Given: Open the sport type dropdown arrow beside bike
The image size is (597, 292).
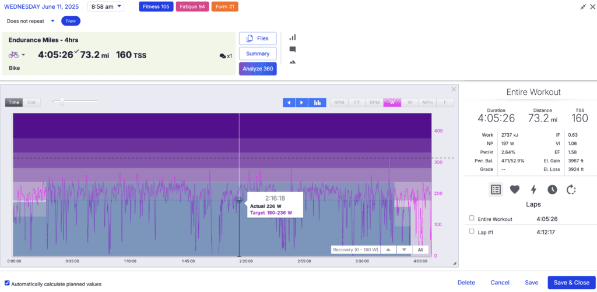Looking at the screenshot, I should coord(23,55).
